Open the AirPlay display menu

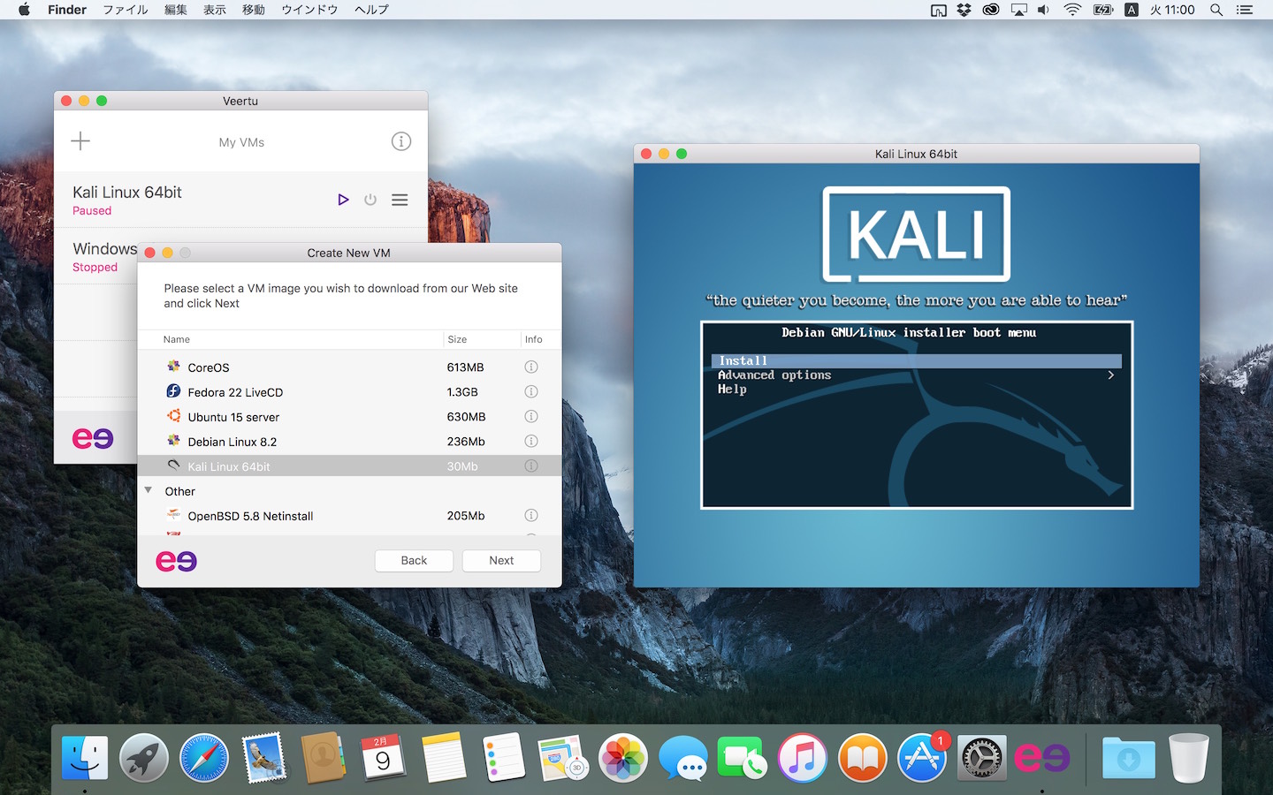tap(1018, 10)
